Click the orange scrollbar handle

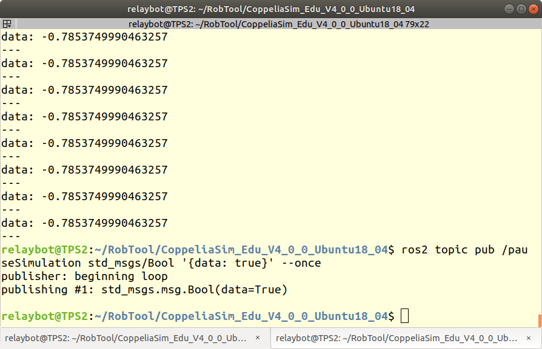point(540,321)
